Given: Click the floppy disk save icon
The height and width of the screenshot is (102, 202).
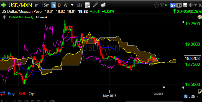Looking at the screenshot, I should pos(185,5).
